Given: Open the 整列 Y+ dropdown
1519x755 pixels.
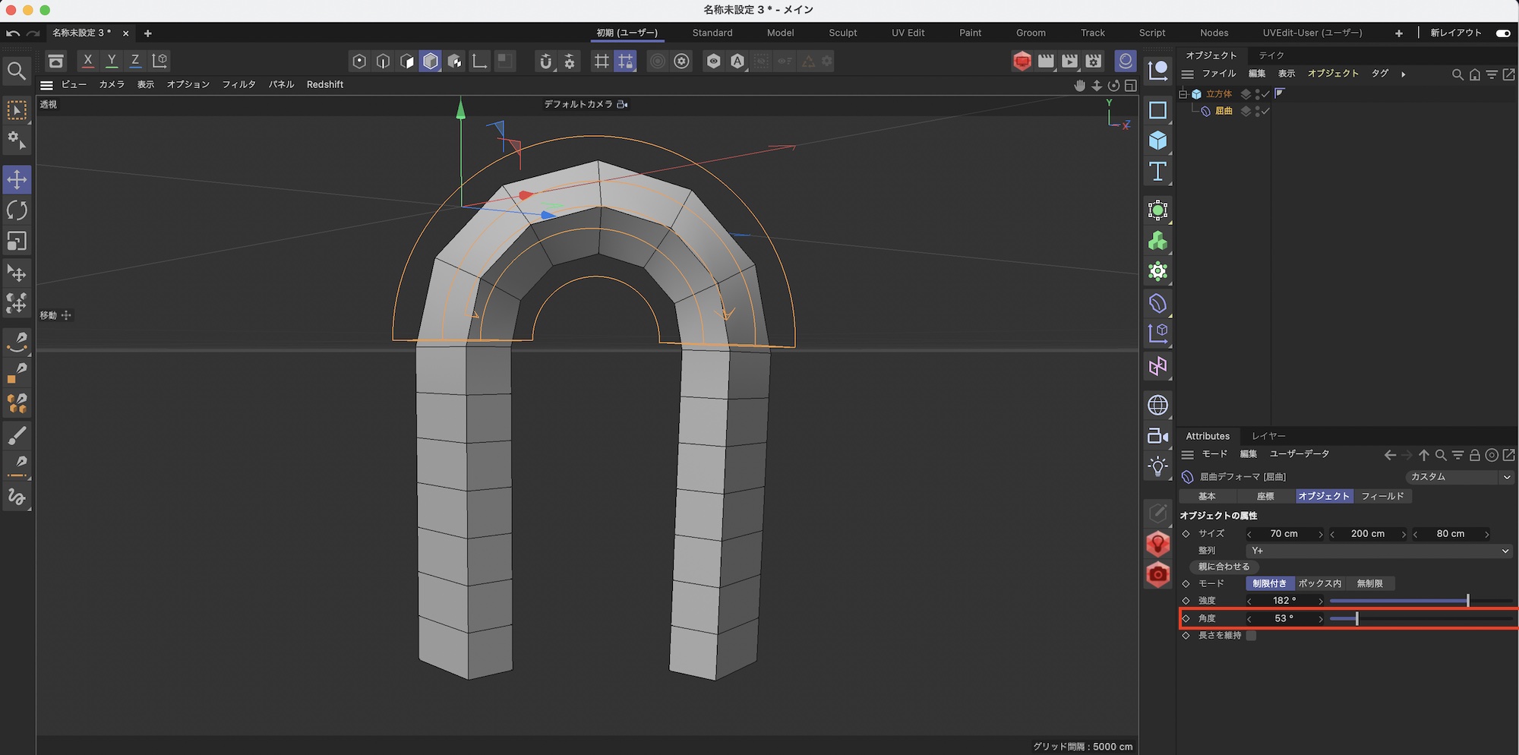Looking at the screenshot, I should [x=1378, y=551].
